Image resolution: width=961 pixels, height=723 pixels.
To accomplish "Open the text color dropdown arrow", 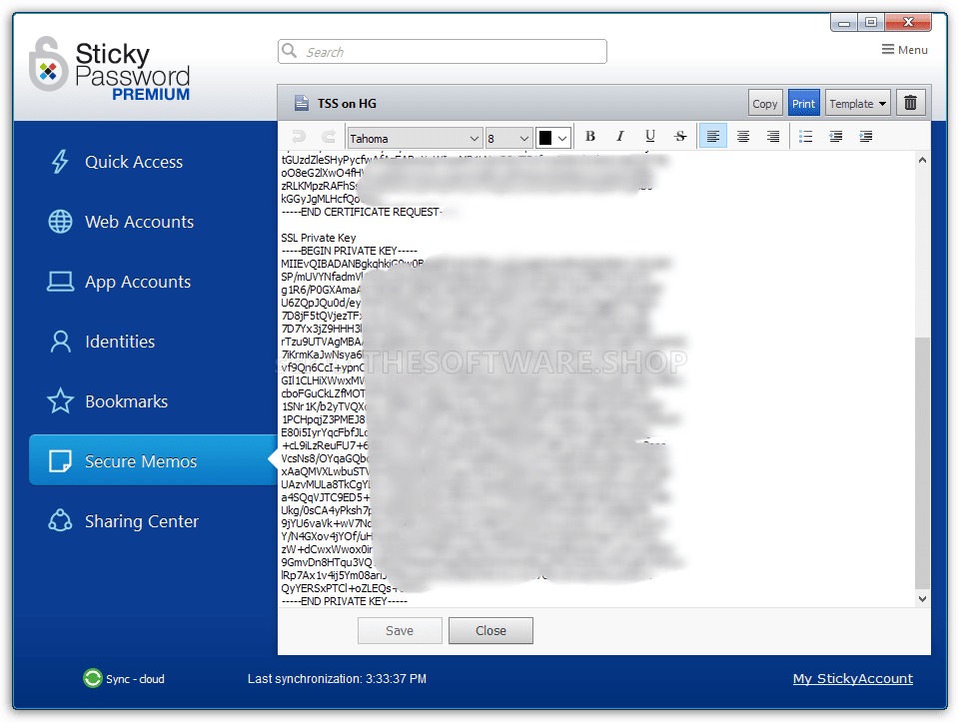I will pyautogui.click(x=562, y=139).
